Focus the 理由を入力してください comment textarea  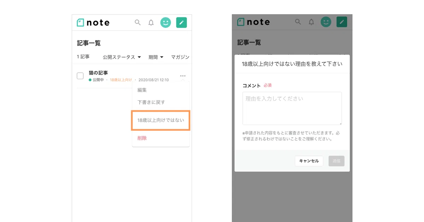[292, 108]
